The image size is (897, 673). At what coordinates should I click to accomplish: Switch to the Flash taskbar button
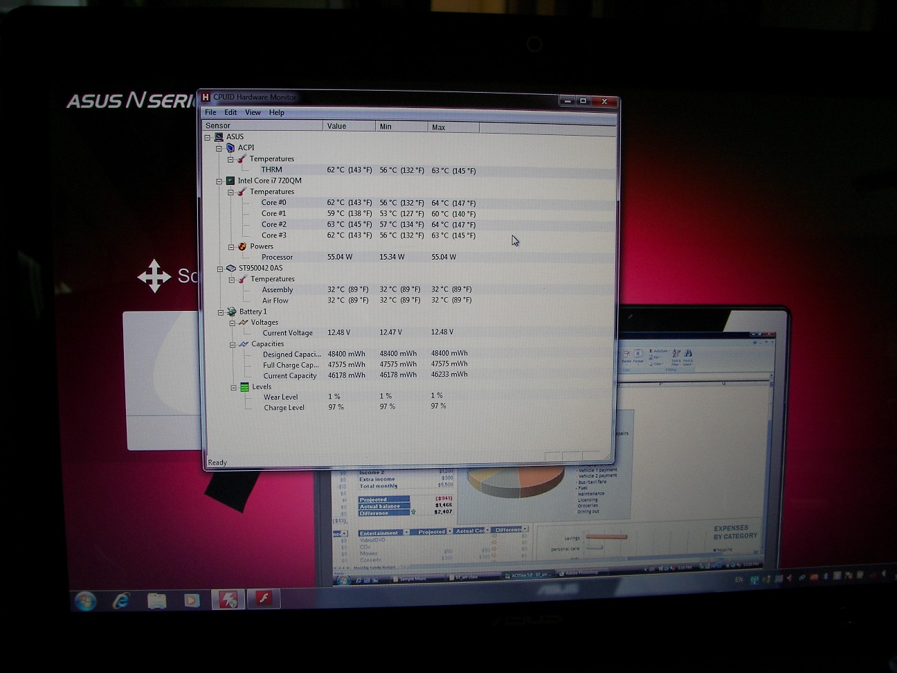point(264,599)
